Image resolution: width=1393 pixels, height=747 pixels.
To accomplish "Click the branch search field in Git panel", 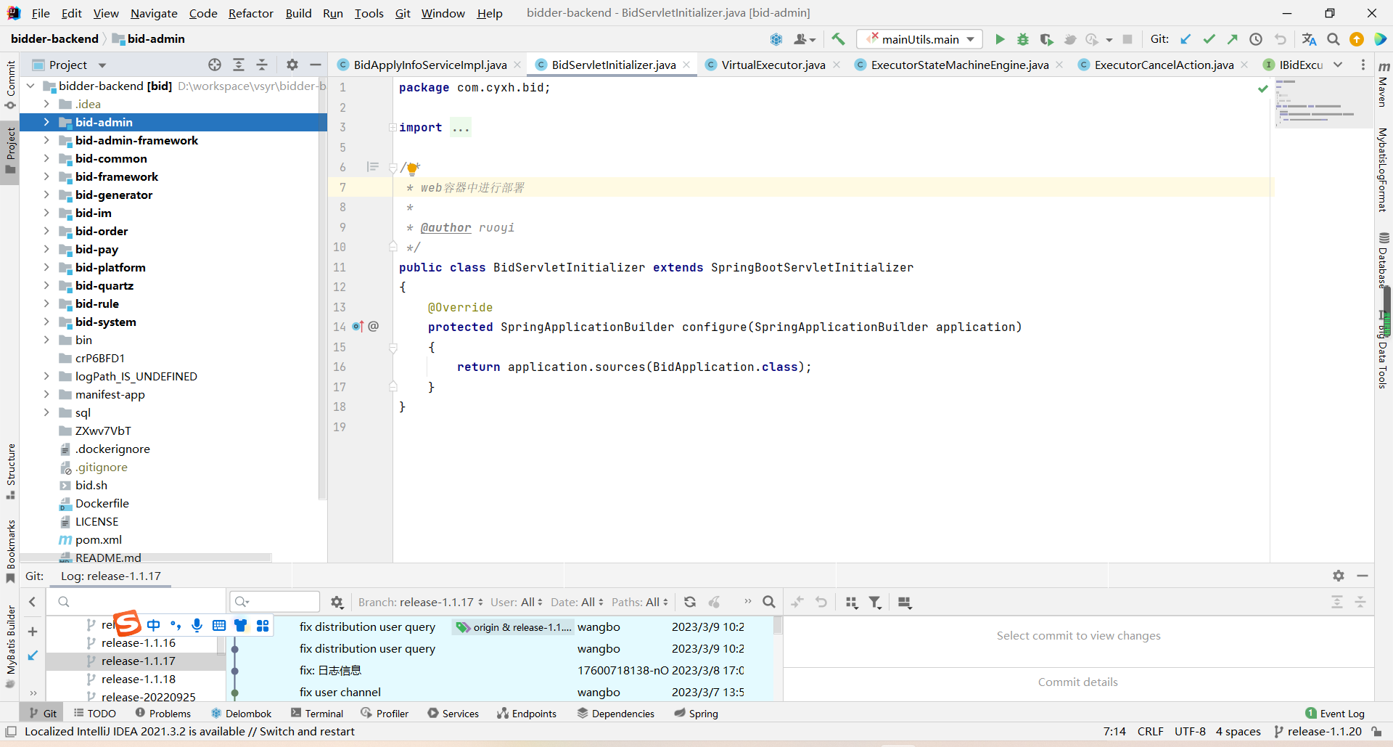I will pyautogui.click(x=136, y=602).
